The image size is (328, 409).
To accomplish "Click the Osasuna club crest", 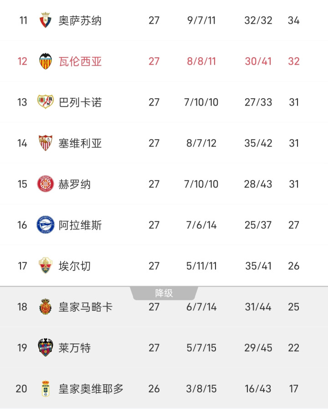I will [46, 20].
